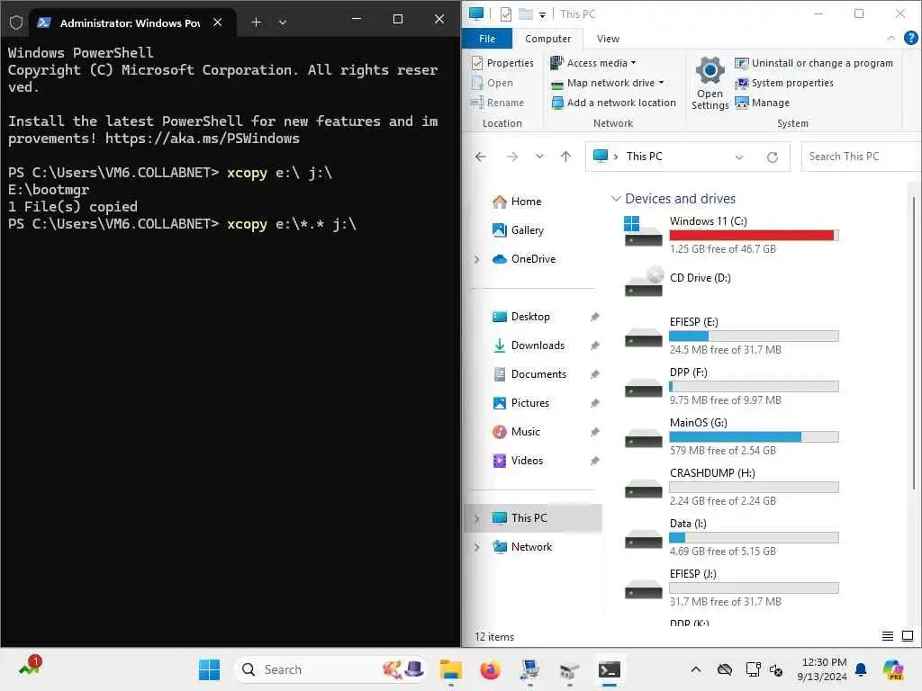This screenshot has width=922, height=691.
Task: Open Gallery in navigation pane
Action: (518, 230)
